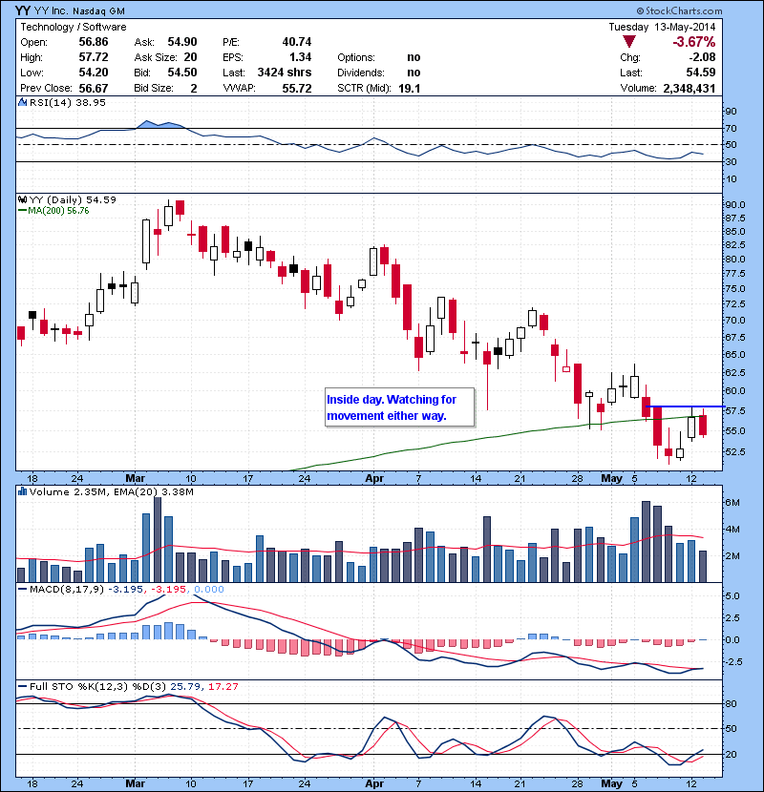This screenshot has height=792, width=764.
Task: Click the High value 57.72
Action: pos(94,57)
